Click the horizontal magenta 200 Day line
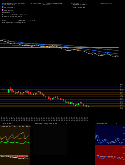 (x=59, y=47)
